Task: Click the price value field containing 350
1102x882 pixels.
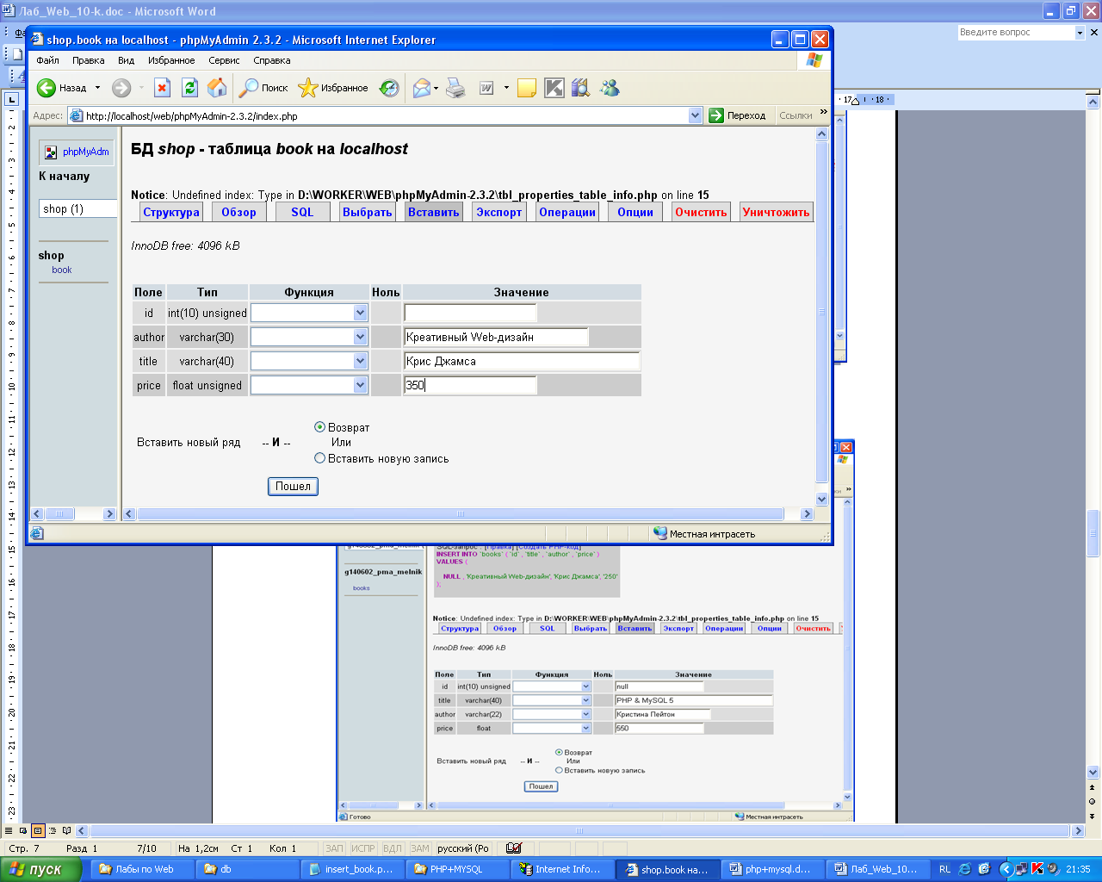Action: (470, 385)
